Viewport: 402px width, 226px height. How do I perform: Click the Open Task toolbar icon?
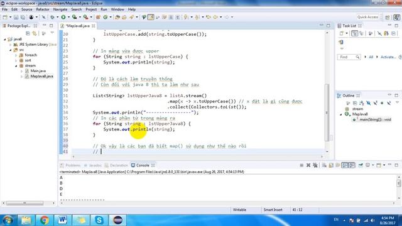tap(124, 17)
